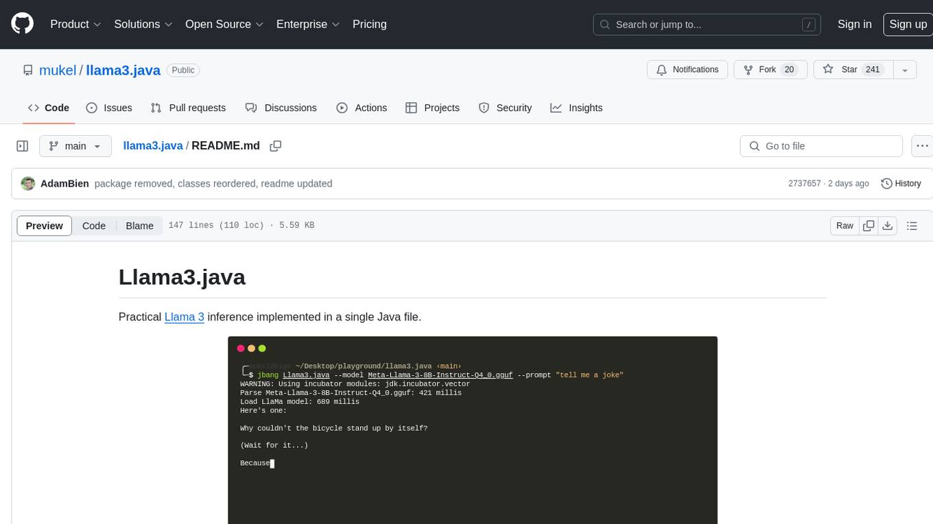Expand the Product menu
Screen dimensions: 933x524
point(75,24)
